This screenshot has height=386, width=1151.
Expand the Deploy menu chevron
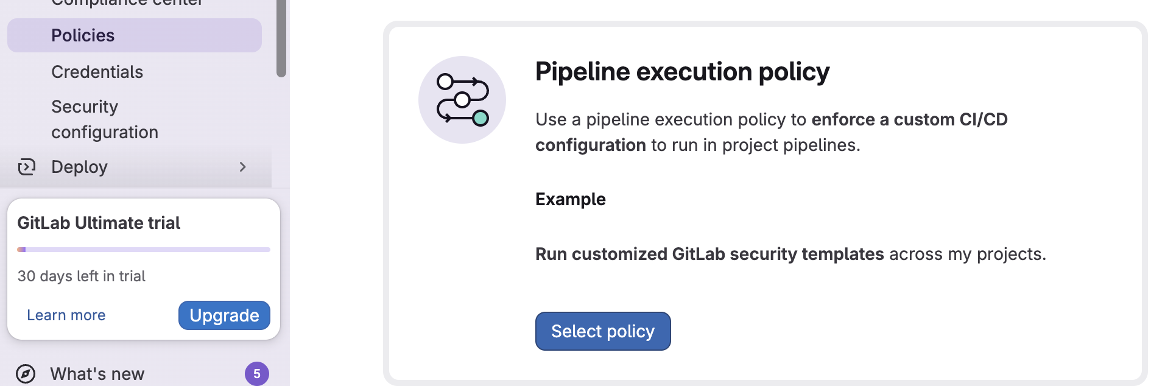[x=243, y=166]
